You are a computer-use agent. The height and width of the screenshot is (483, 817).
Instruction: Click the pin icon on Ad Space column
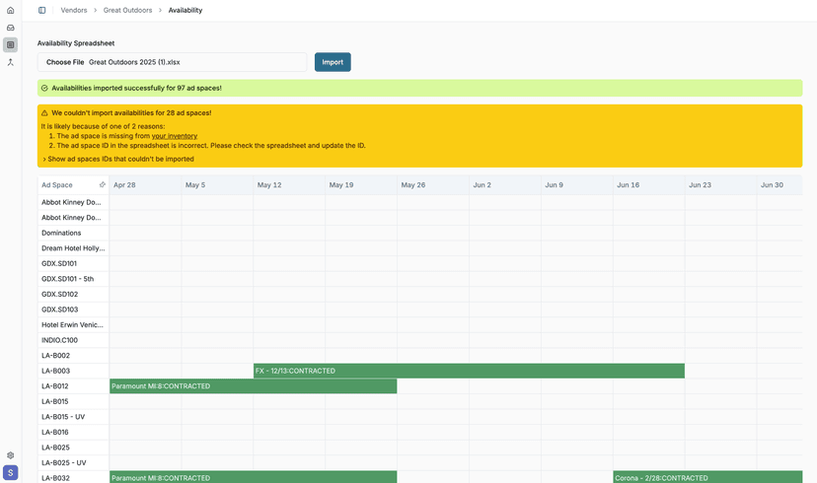click(x=102, y=185)
